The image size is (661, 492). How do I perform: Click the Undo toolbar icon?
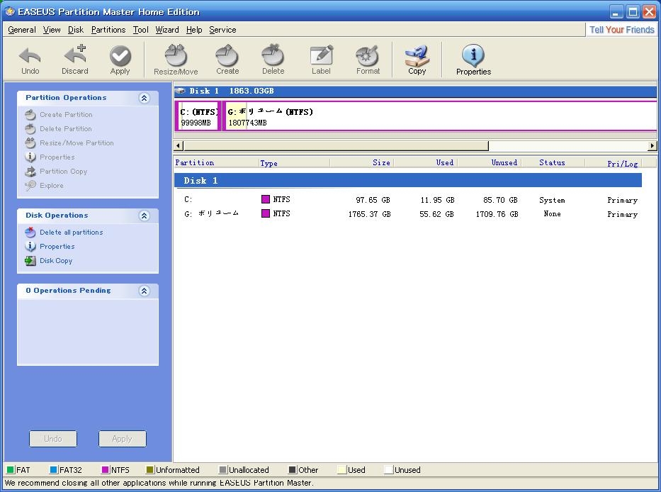coord(30,56)
